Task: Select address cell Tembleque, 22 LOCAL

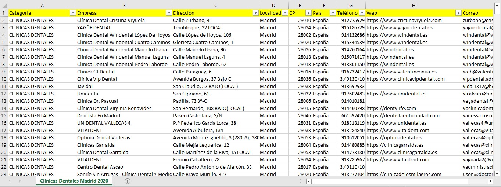Action: (x=215, y=27)
